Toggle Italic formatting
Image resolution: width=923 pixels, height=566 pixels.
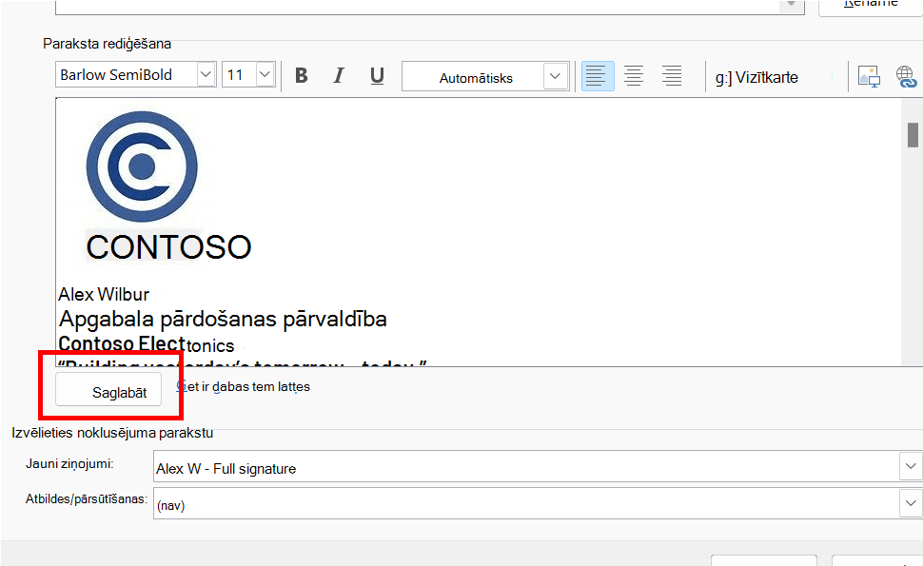click(339, 76)
